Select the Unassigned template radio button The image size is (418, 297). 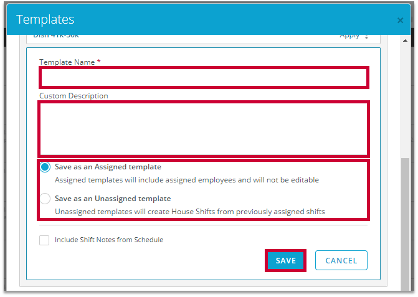[45, 199]
